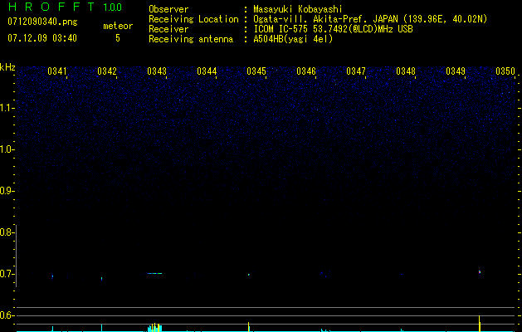The height and width of the screenshot is (332, 522).
Task: Click the tall yellow intensity spike before 0350
Action: pyautogui.click(x=480, y=324)
